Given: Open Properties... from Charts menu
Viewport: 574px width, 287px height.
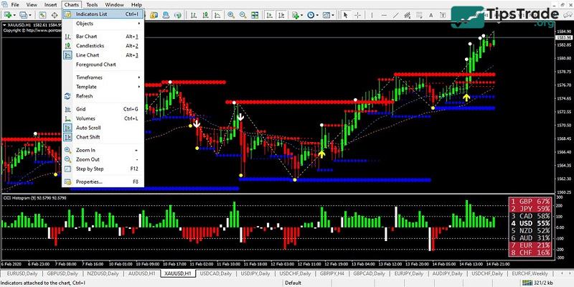Looking at the screenshot, I should (89, 182).
